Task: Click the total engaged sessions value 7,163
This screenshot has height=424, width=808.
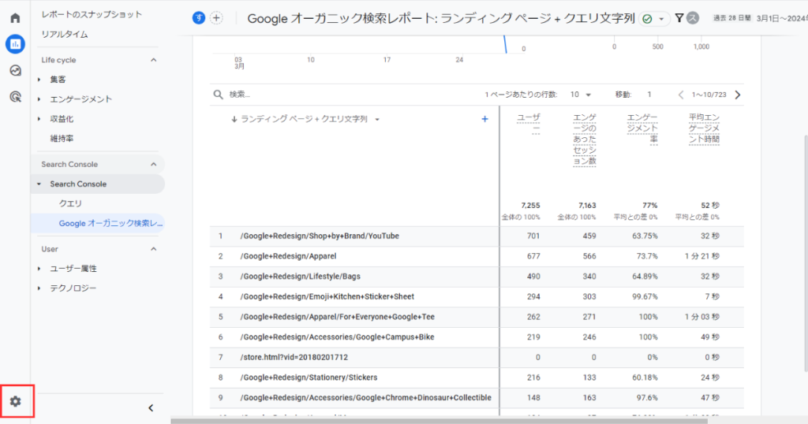Action: (586, 206)
